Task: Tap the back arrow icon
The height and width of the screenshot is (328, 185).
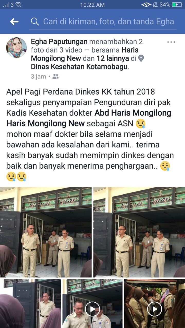Action: click(x=14, y=22)
